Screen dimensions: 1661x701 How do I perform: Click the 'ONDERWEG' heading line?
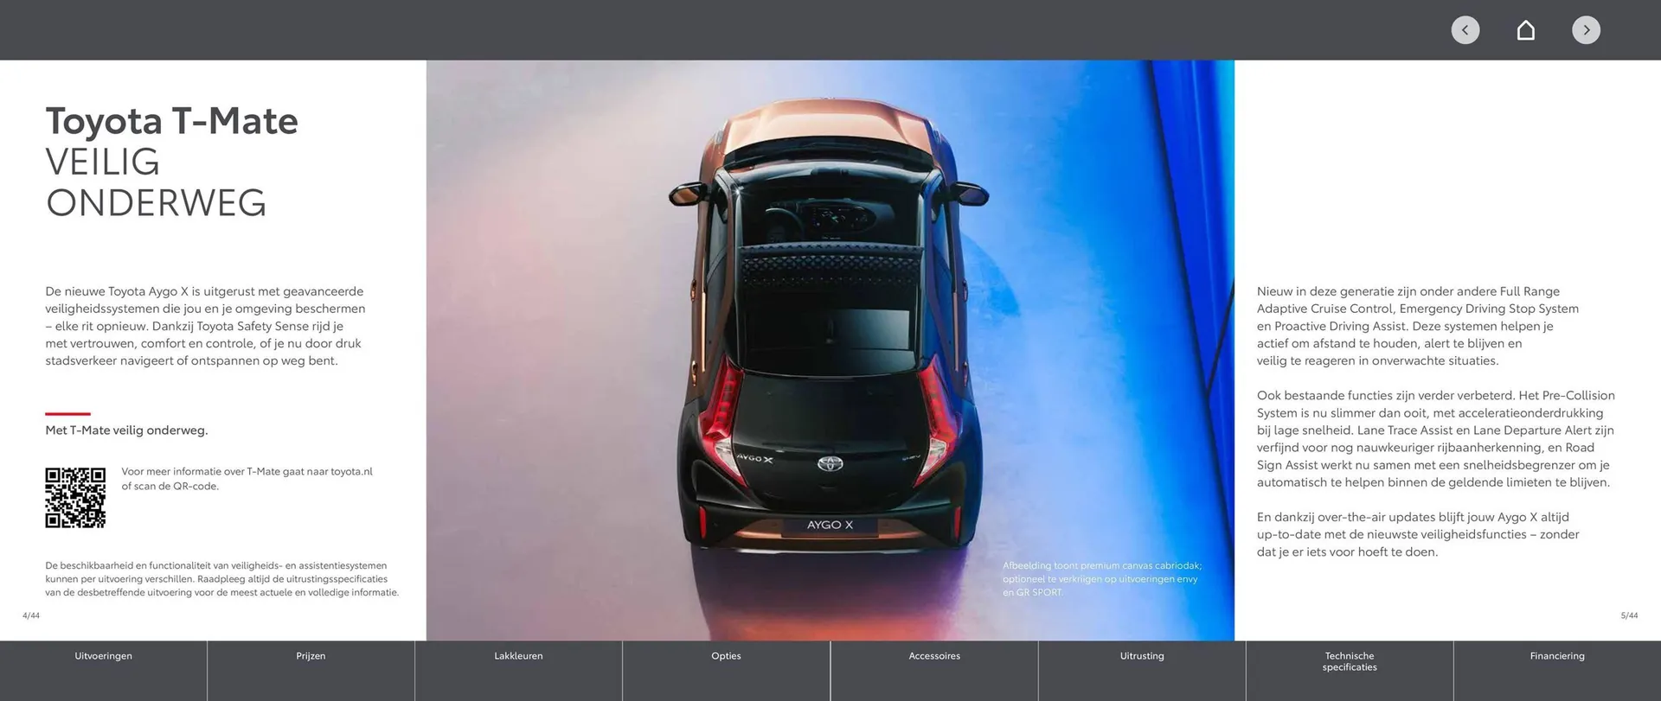tap(156, 203)
